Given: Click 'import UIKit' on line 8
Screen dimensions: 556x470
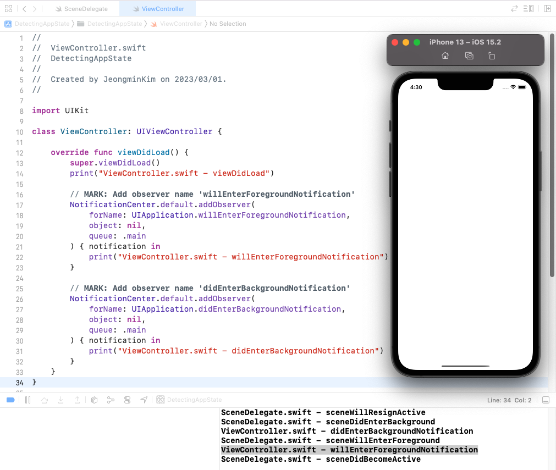Looking at the screenshot, I should click(60, 110).
